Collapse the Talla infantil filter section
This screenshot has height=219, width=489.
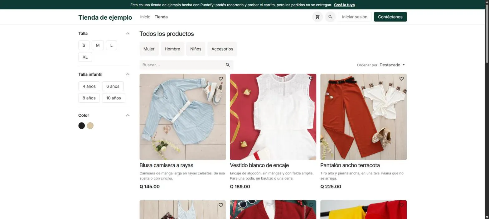128,74
